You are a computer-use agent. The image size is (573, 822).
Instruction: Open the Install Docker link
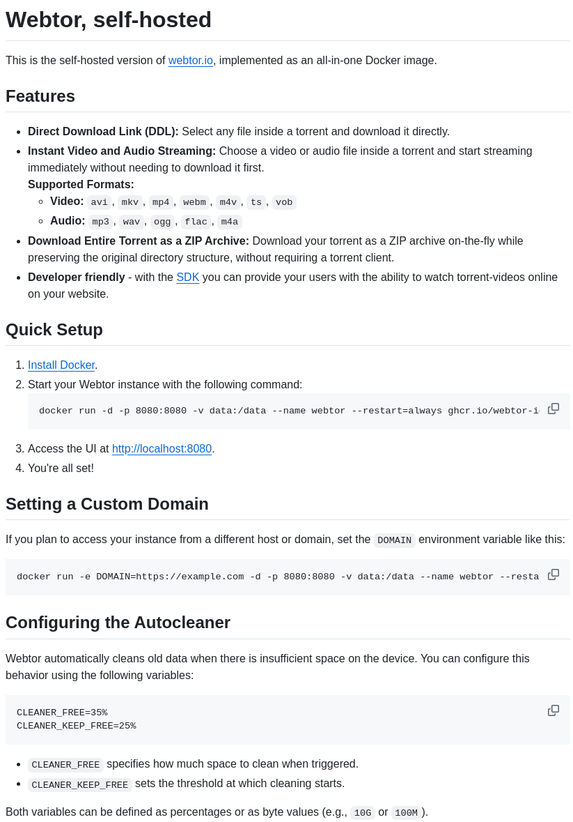pyautogui.click(x=61, y=365)
